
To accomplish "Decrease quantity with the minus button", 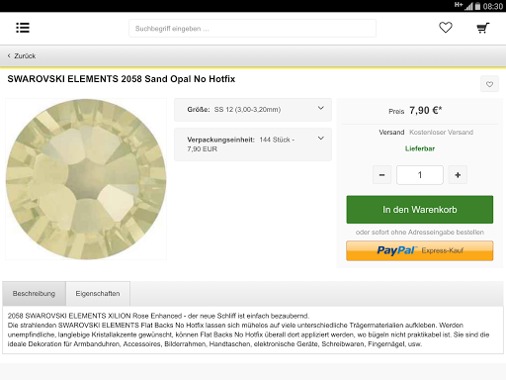I will pos(381,175).
